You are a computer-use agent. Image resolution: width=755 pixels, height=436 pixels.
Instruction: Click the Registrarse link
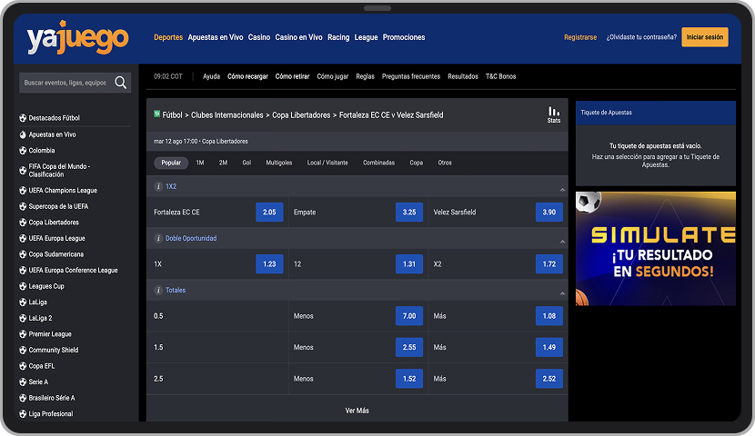pos(580,37)
